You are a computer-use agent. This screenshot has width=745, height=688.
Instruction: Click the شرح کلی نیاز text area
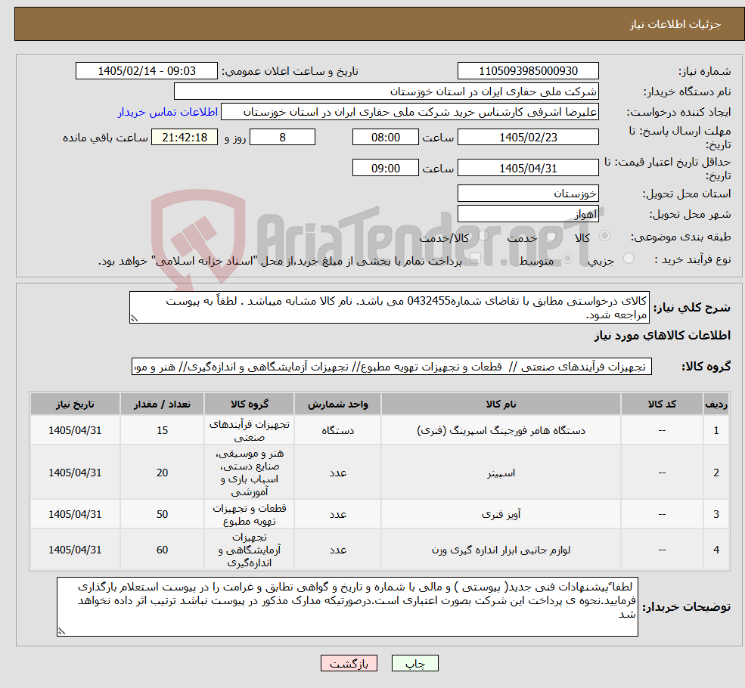[x=389, y=308]
